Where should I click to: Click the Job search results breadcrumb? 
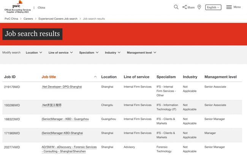tap(94, 19)
